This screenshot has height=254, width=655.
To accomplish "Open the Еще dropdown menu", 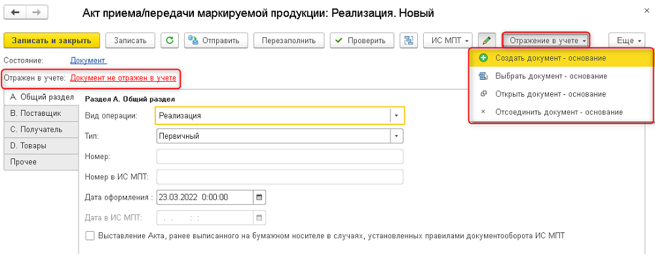I will pos(627,41).
